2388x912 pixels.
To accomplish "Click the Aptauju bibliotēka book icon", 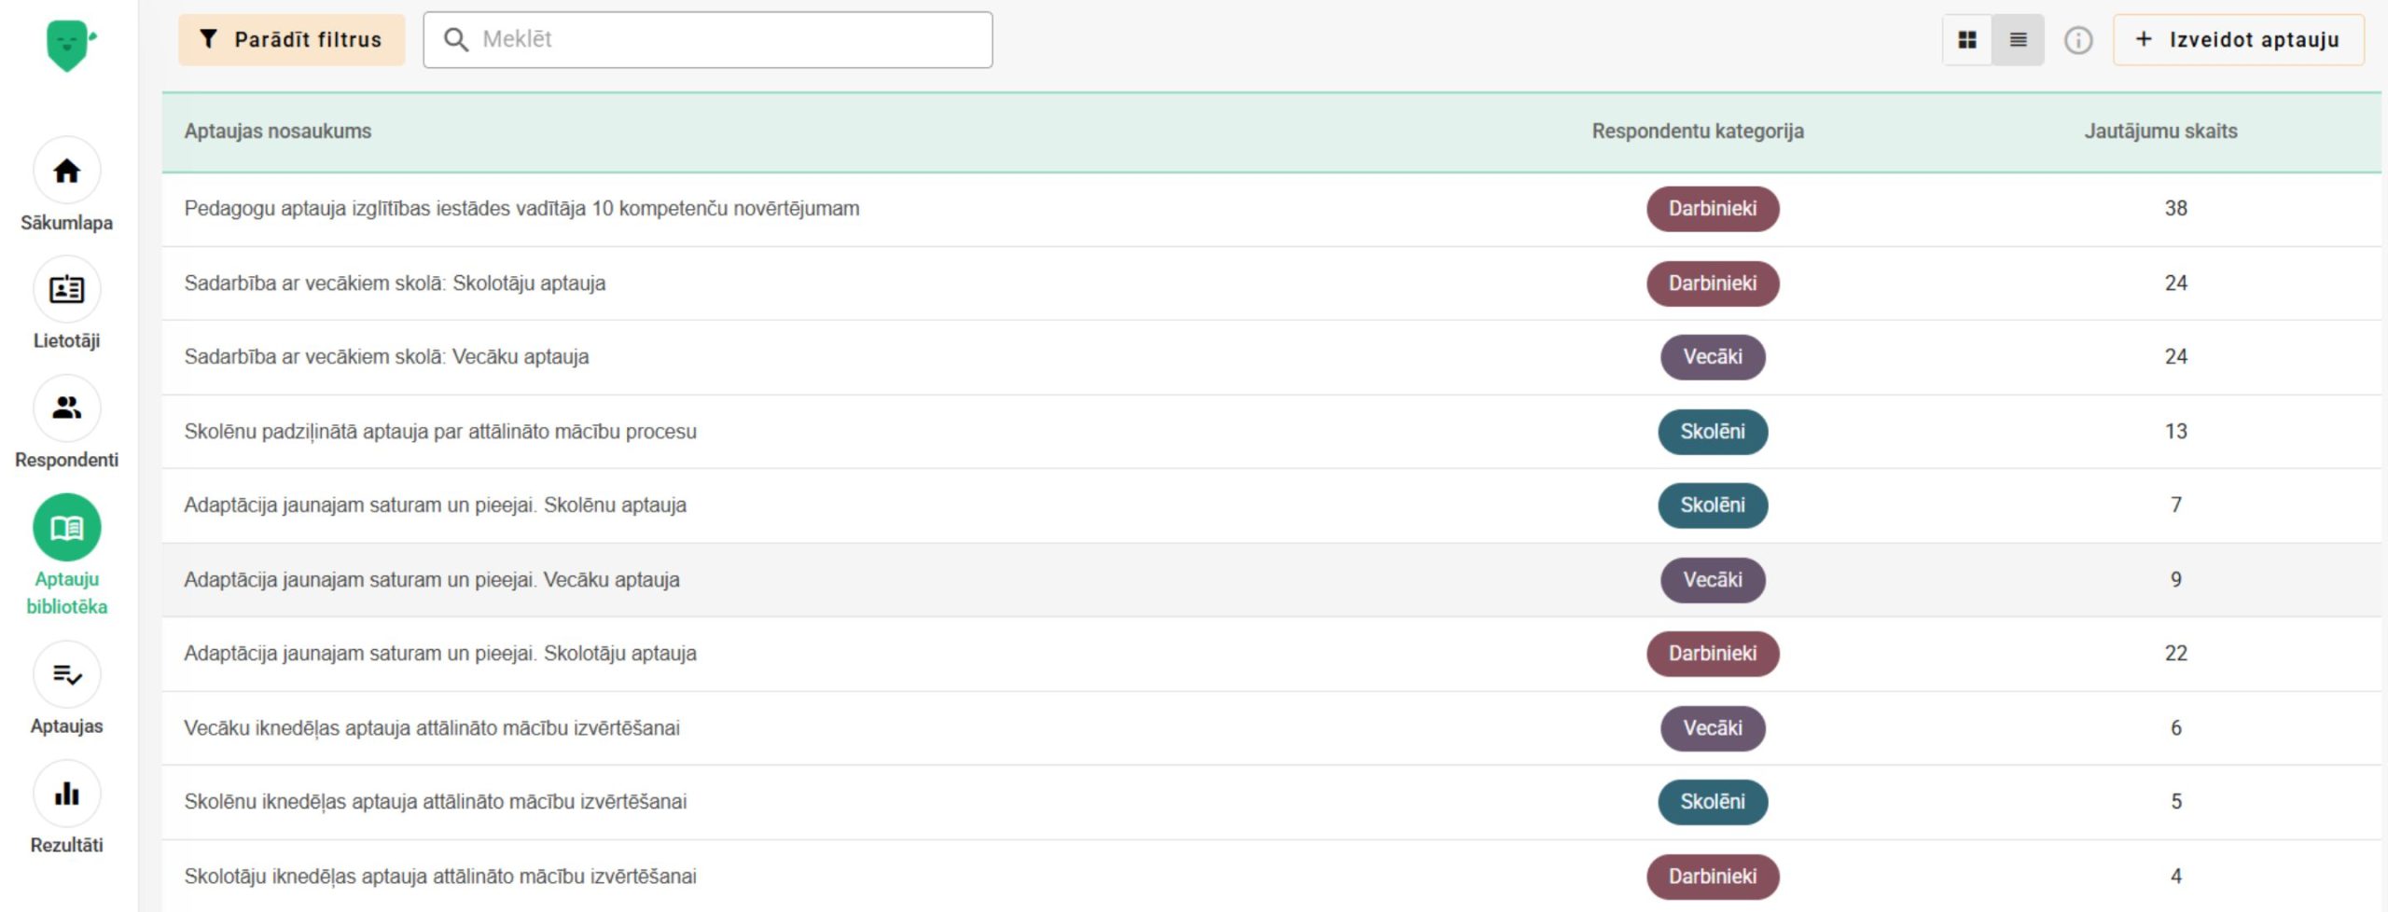I will coord(66,526).
